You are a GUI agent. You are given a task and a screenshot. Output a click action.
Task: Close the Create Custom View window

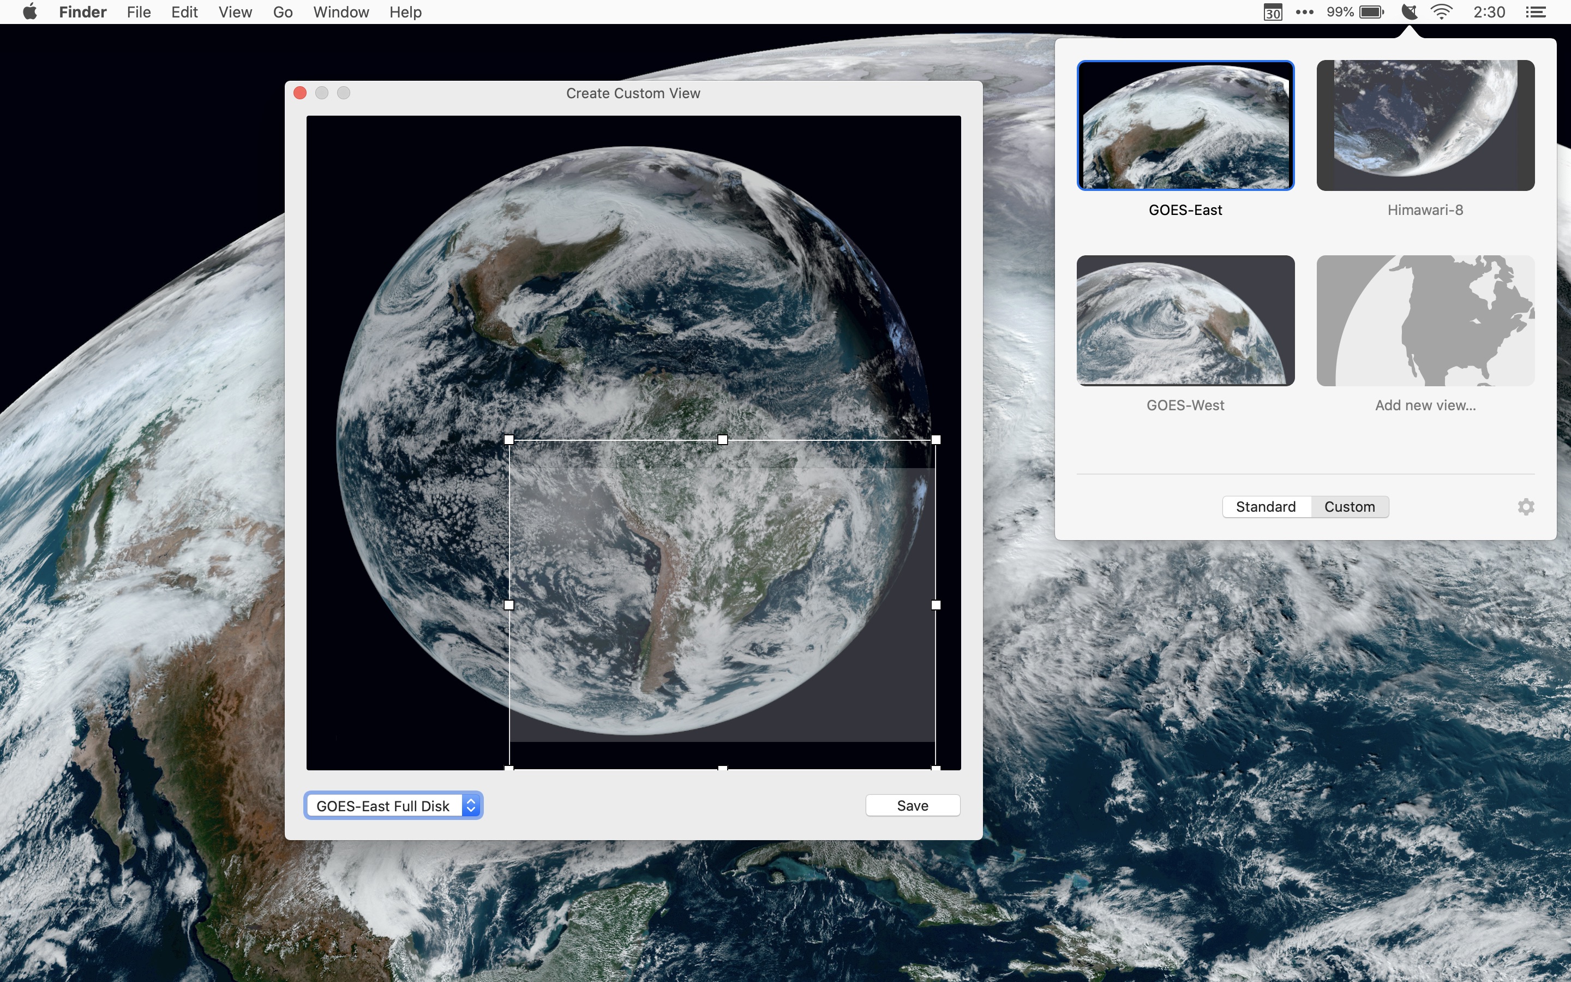pos(300,93)
